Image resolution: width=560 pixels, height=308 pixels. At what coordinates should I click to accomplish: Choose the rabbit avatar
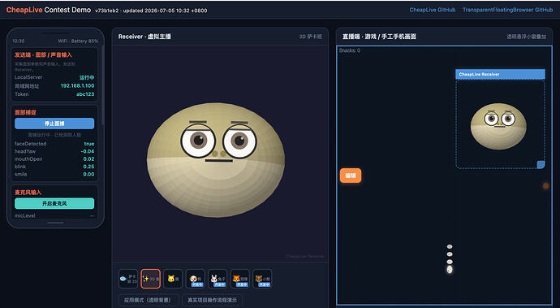click(x=218, y=279)
